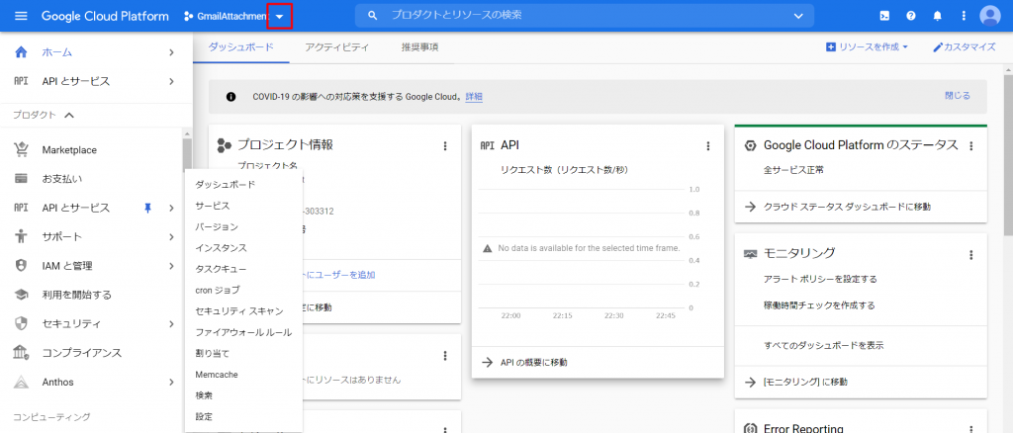The image size is (1013, 433).
Task: Open コンプライアンス building icon
Action: 22,352
